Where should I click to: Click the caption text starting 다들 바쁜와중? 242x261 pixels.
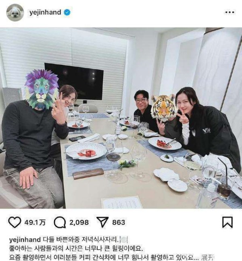click(x=81, y=240)
